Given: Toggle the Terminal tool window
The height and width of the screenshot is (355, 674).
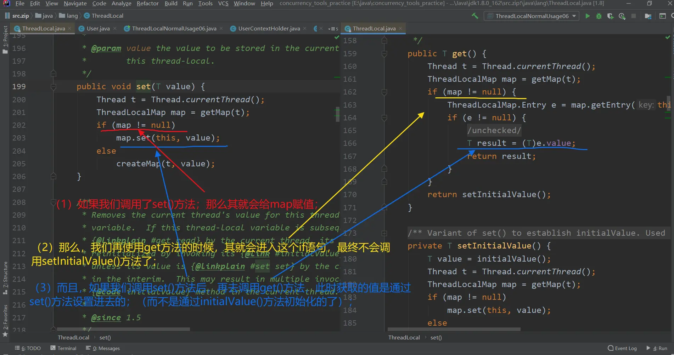Looking at the screenshot, I should pyautogui.click(x=63, y=348).
